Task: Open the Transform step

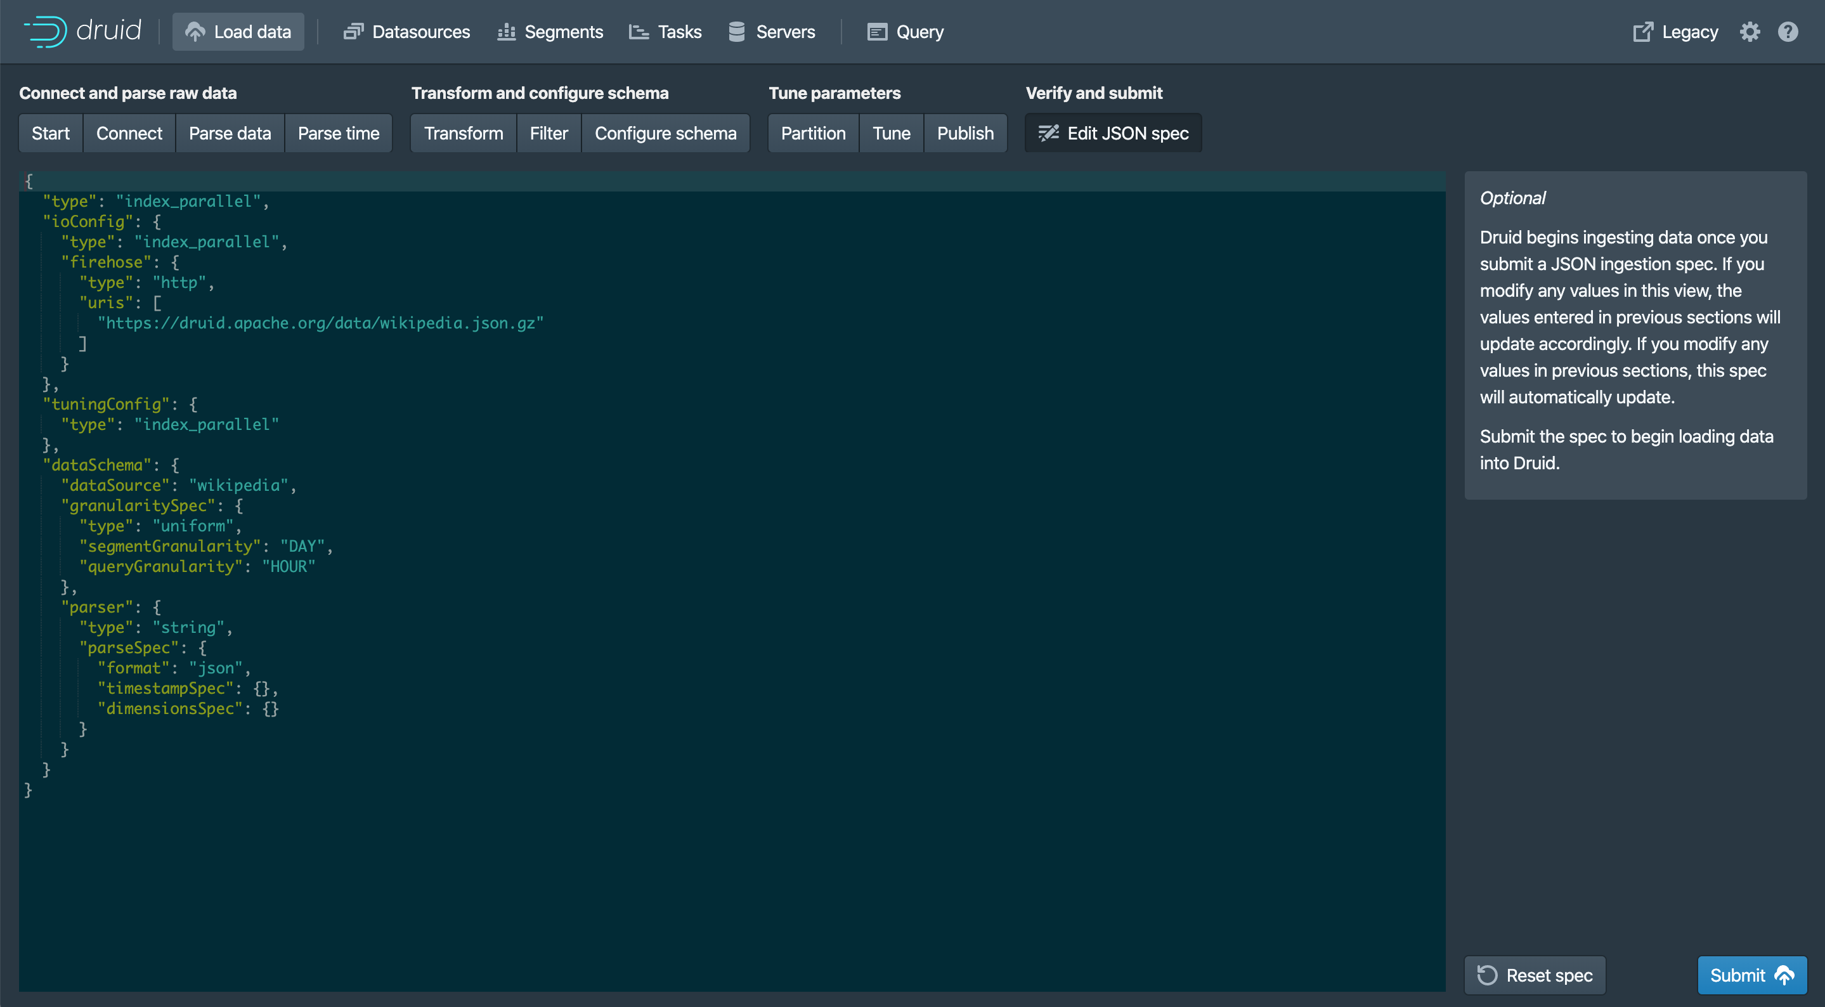Action: [x=464, y=133]
